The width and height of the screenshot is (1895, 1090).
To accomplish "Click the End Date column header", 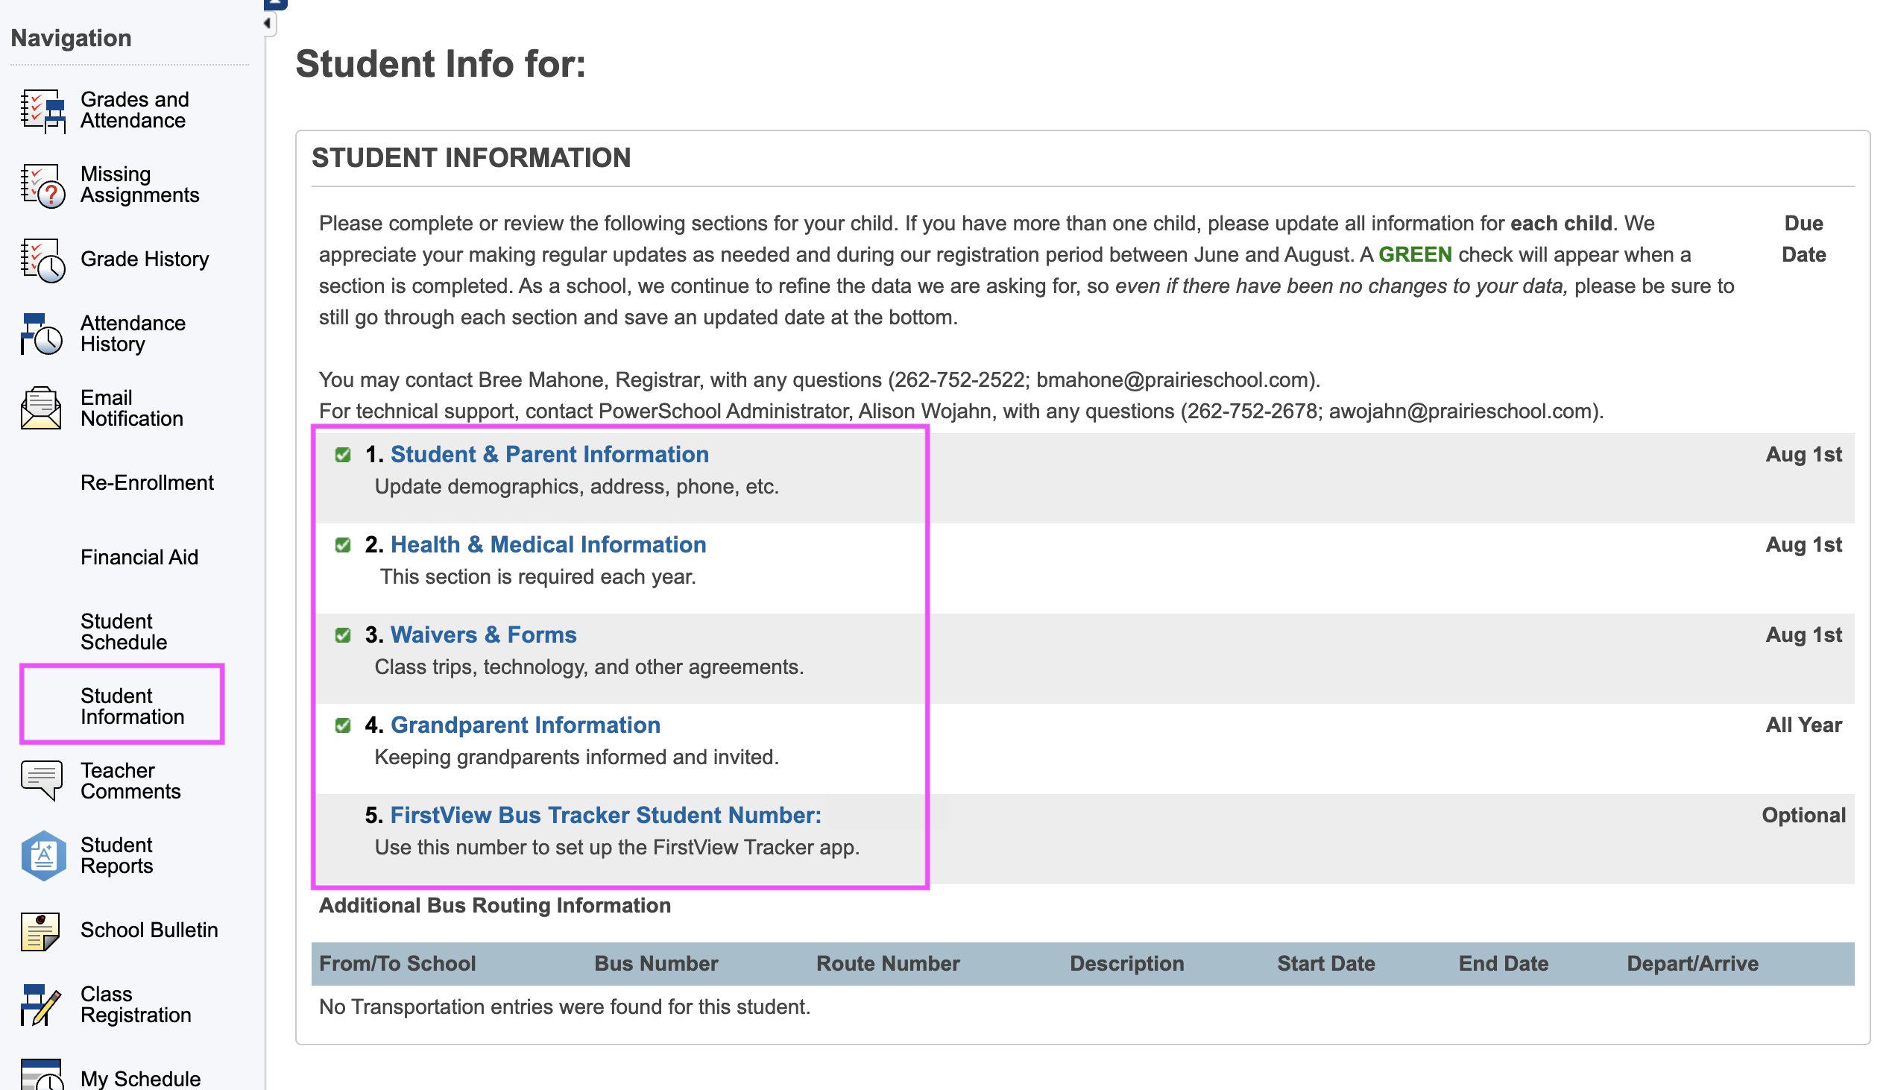I will click(1504, 964).
